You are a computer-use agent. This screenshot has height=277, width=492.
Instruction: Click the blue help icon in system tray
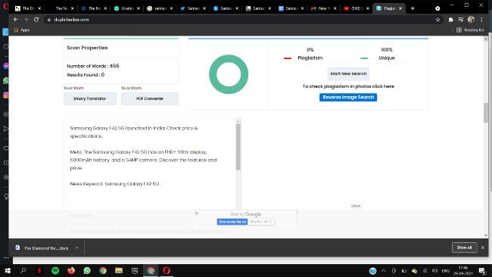pyautogui.click(x=372, y=271)
